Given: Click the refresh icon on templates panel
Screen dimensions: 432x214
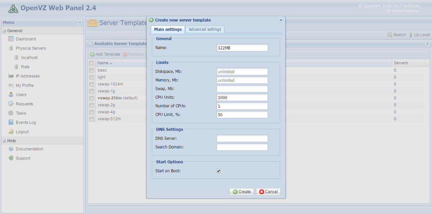Looking at the screenshot, I should (x=427, y=43).
